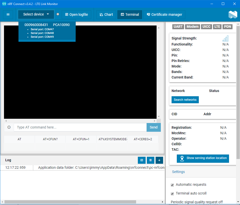240x205 pixels.
Task: Click the Nordic Semiconductor logo icon
Action: pyautogui.click(x=233, y=14)
